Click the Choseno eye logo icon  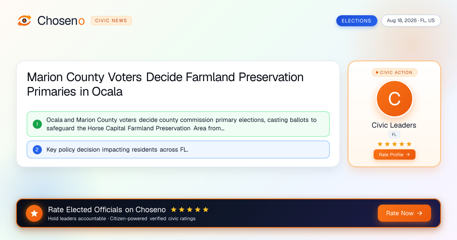coord(24,21)
